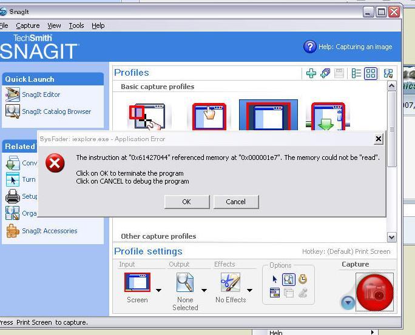The height and width of the screenshot is (335, 415).
Task: Open the Tools menu
Action: tap(76, 25)
